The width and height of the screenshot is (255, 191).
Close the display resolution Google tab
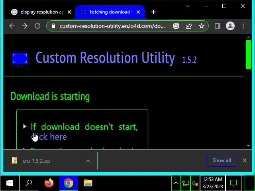click(x=69, y=12)
